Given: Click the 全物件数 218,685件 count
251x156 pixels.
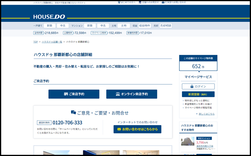Looking at the screenshot, I should (x=46, y=33).
